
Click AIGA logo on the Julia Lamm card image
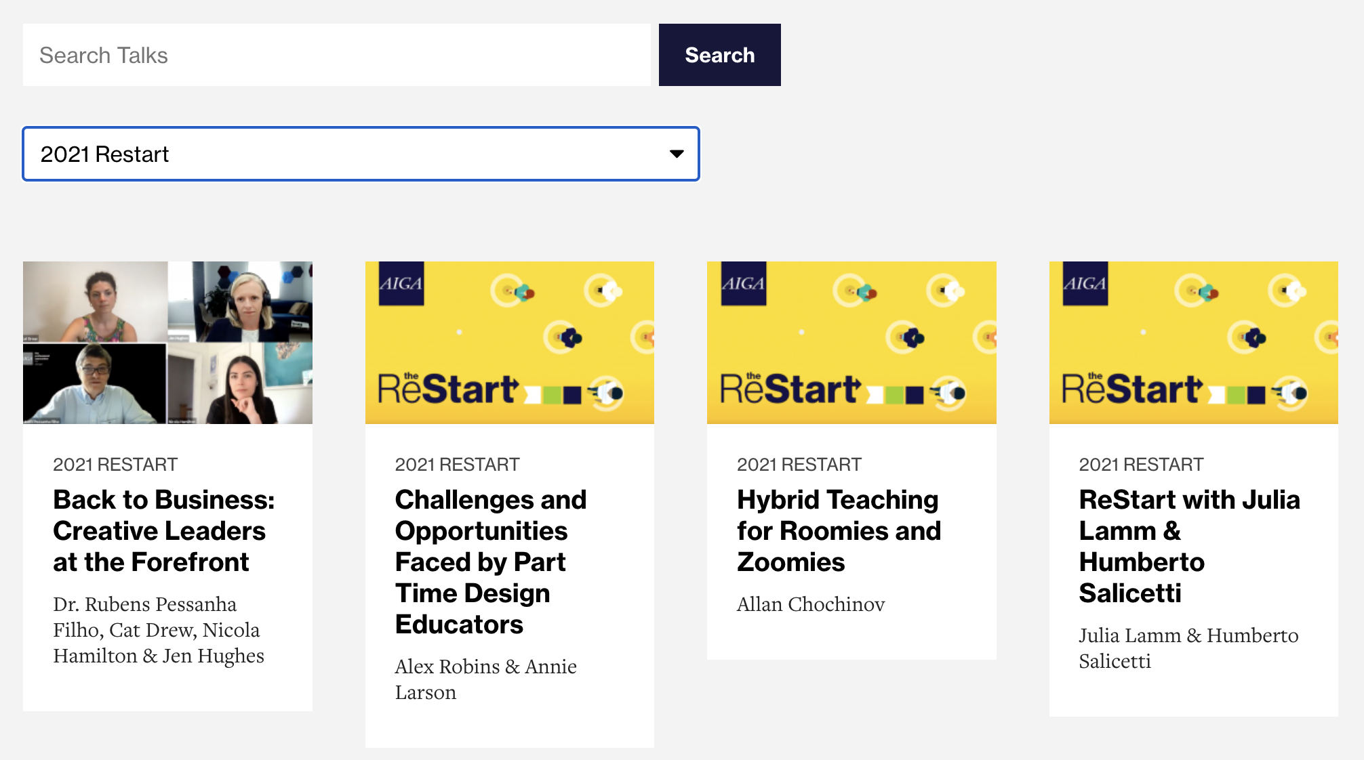(x=1085, y=284)
